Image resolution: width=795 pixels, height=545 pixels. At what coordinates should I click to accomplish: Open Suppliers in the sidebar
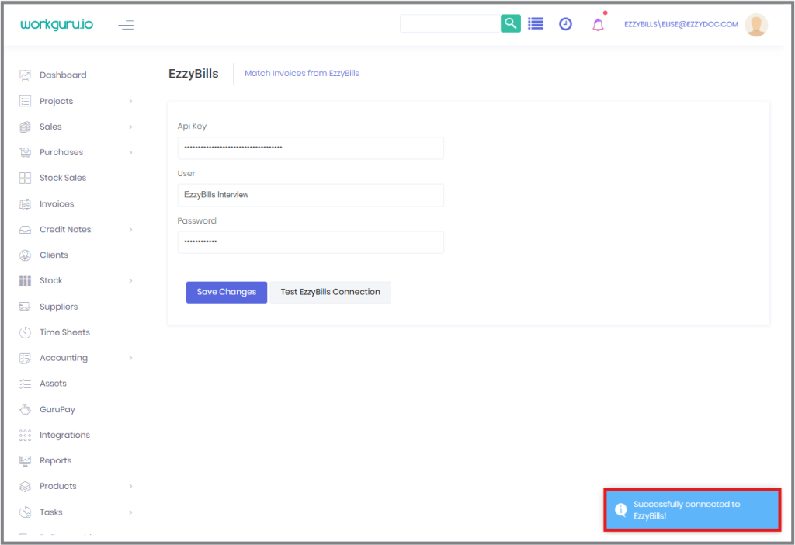point(59,307)
